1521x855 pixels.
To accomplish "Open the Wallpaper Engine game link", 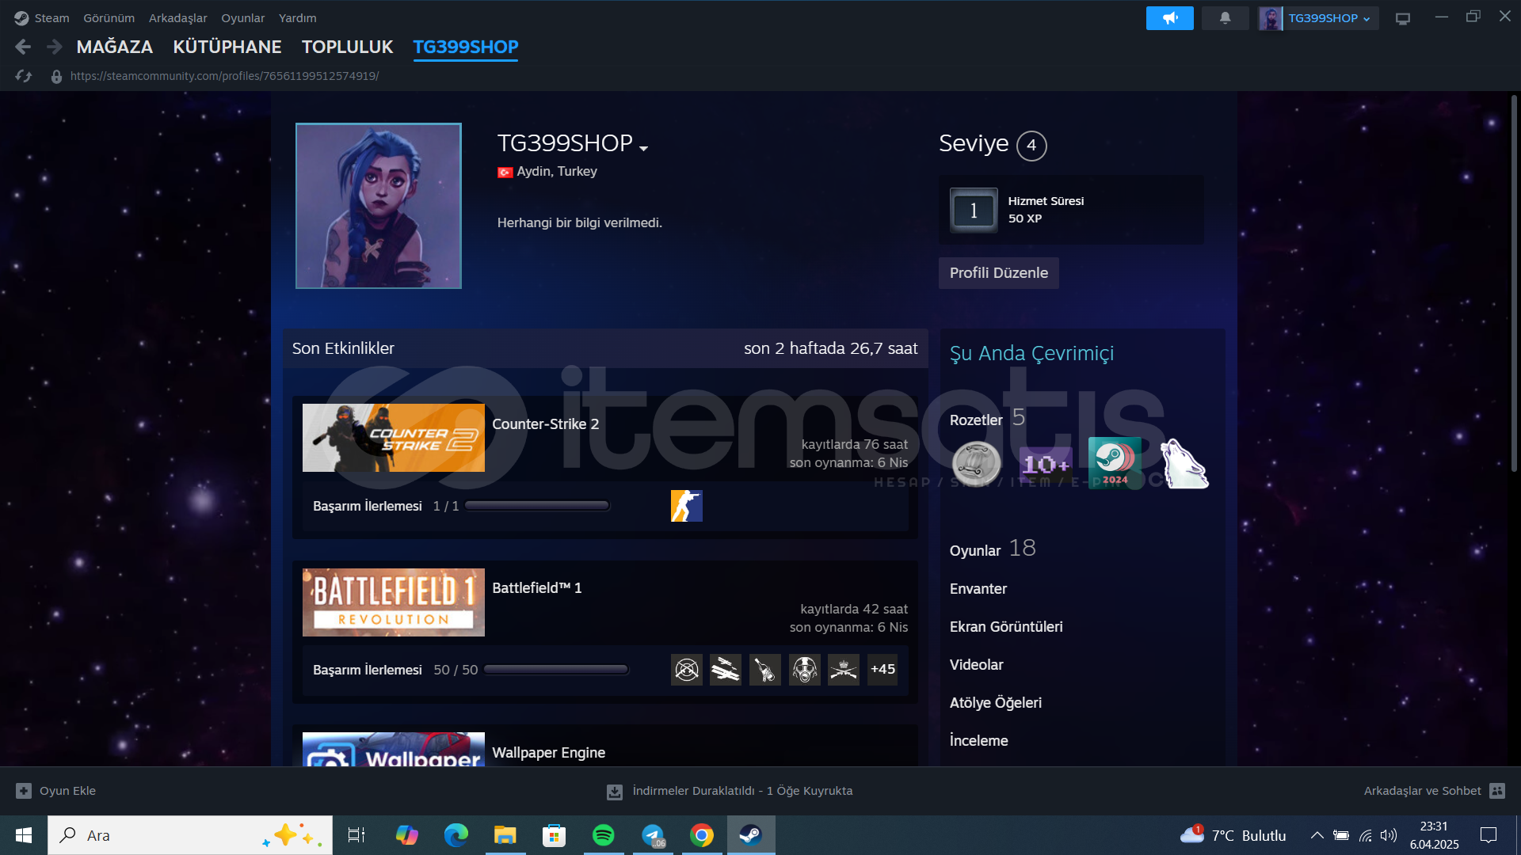I will 548,753.
